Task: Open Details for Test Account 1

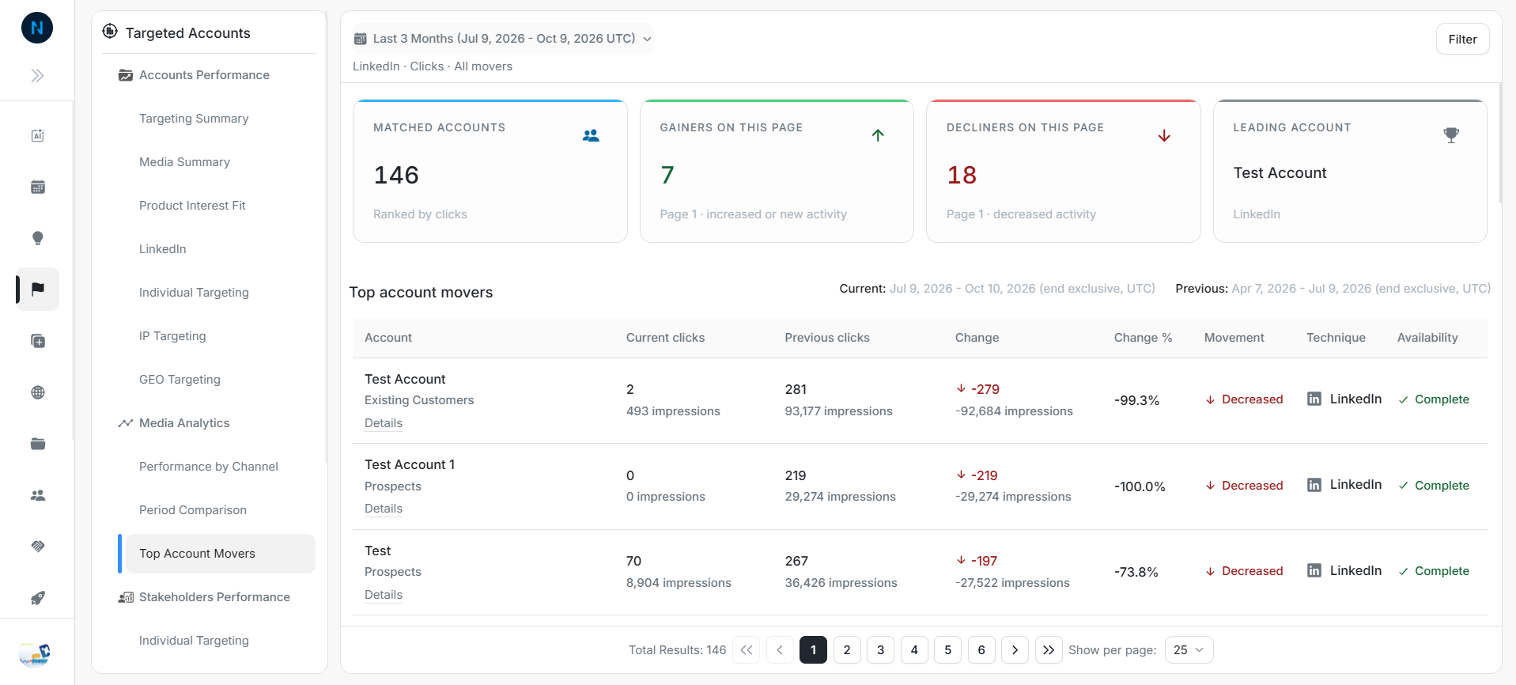Action: pos(384,509)
